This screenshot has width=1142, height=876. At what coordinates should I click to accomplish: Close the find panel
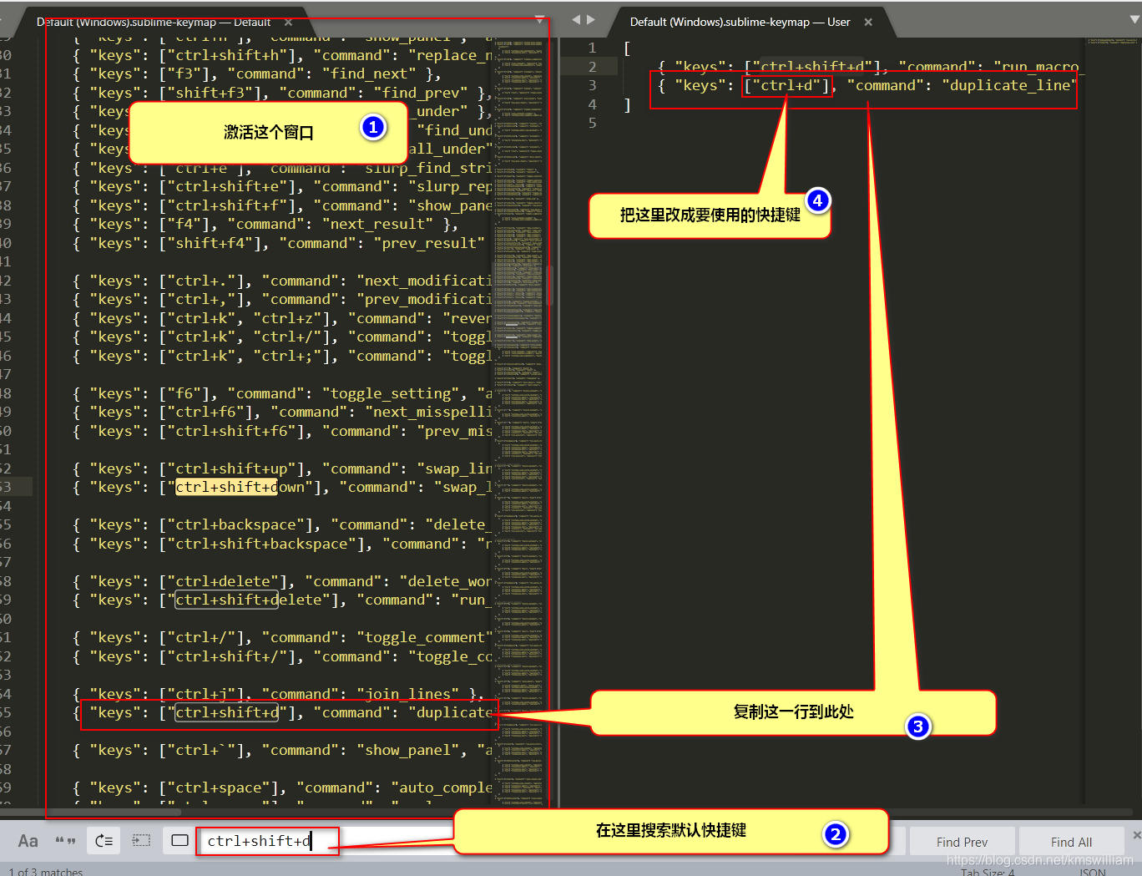tap(1136, 835)
